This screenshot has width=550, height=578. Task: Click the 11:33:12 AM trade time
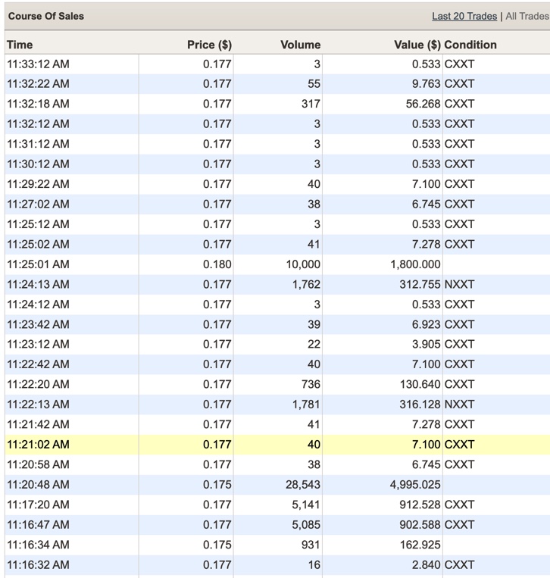pyautogui.click(x=38, y=64)
